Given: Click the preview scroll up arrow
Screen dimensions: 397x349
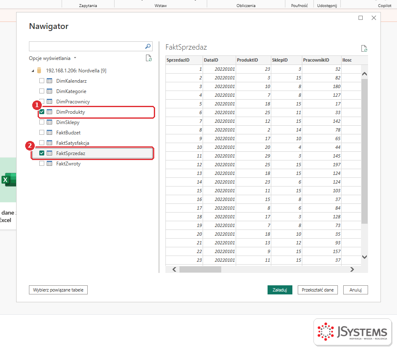Looking at the screenshot, I should pyautogui.click(x=364, y=74).
